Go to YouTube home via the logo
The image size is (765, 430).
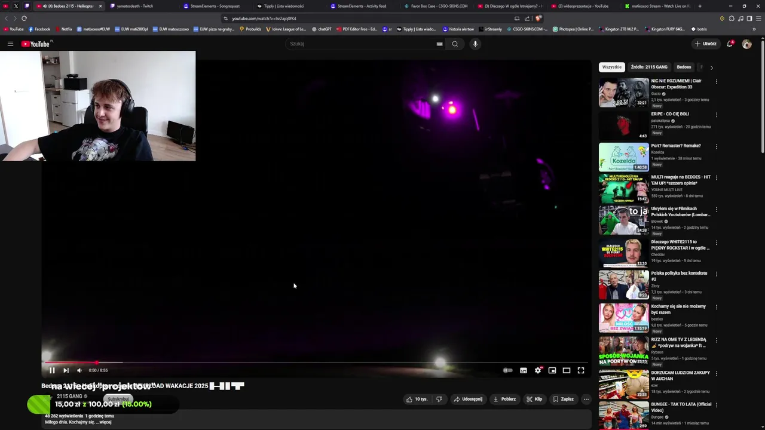(36, 44)
